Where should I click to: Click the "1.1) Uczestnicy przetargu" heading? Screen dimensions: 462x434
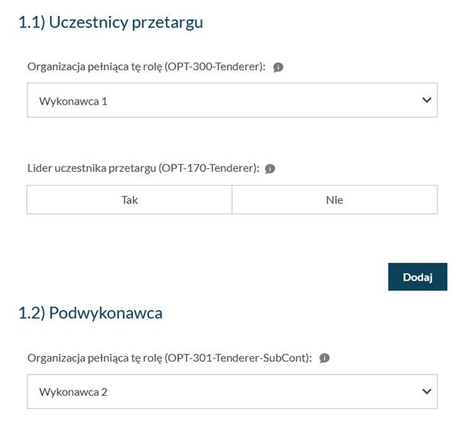coord(111,22)
